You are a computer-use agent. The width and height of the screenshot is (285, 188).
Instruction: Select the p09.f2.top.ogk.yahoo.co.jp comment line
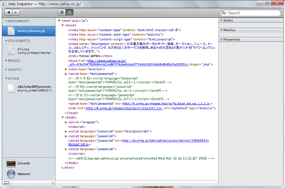coord(141,158)
